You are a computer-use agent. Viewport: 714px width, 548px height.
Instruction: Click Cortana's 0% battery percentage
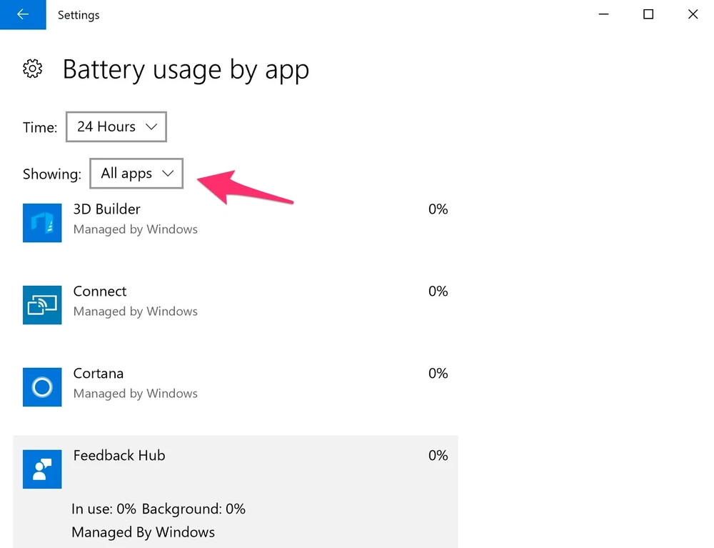click(438, 374)
